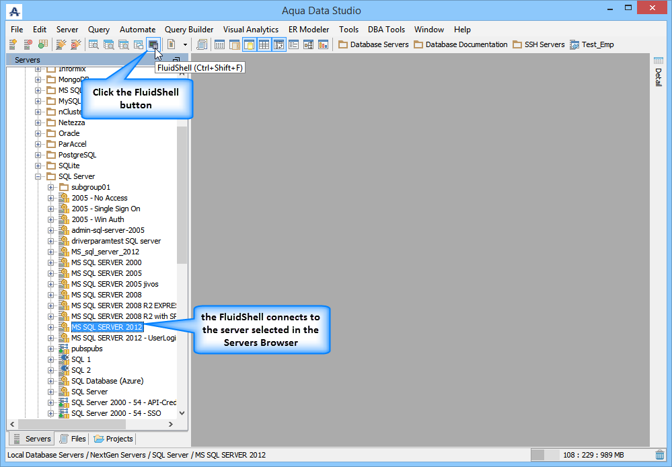Open the Visual Analytics menu
The width and height of the screenshot is (672, 467).
point(251,30)
